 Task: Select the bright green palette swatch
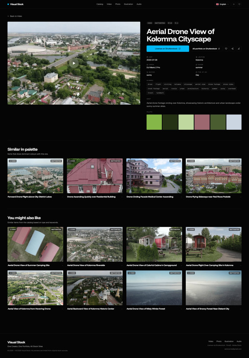[x=154, y=122]
